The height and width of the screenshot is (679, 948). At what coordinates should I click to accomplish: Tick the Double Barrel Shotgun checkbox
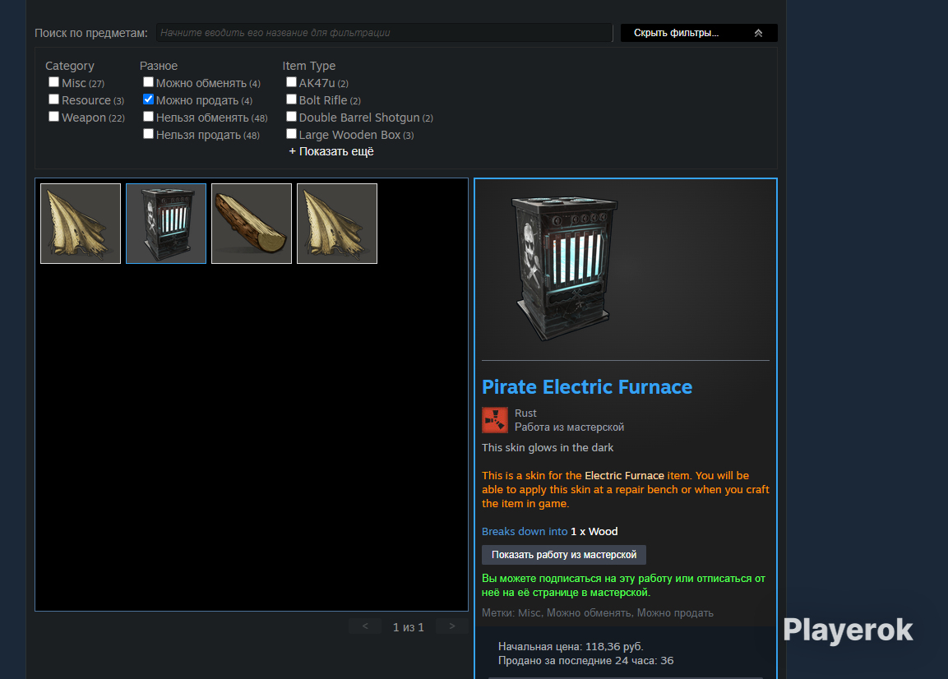point(291,116)
